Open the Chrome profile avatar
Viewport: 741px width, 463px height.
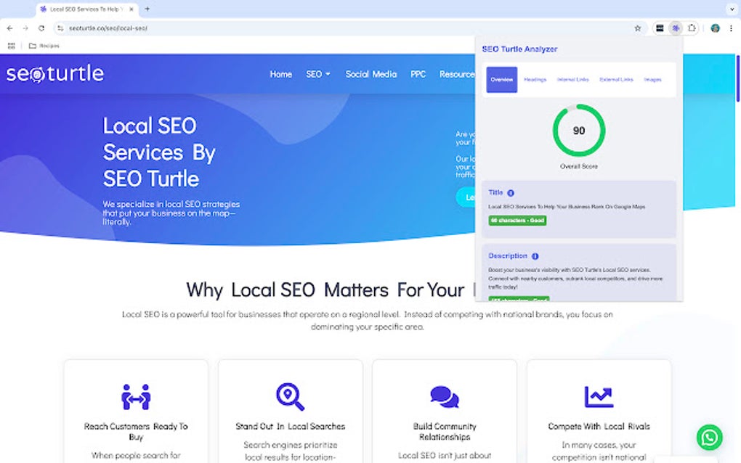[716, 28]
